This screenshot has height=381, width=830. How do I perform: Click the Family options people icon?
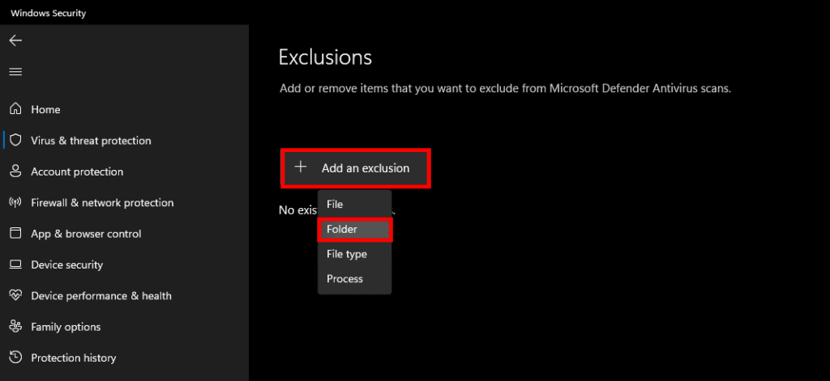pos(16,327)
